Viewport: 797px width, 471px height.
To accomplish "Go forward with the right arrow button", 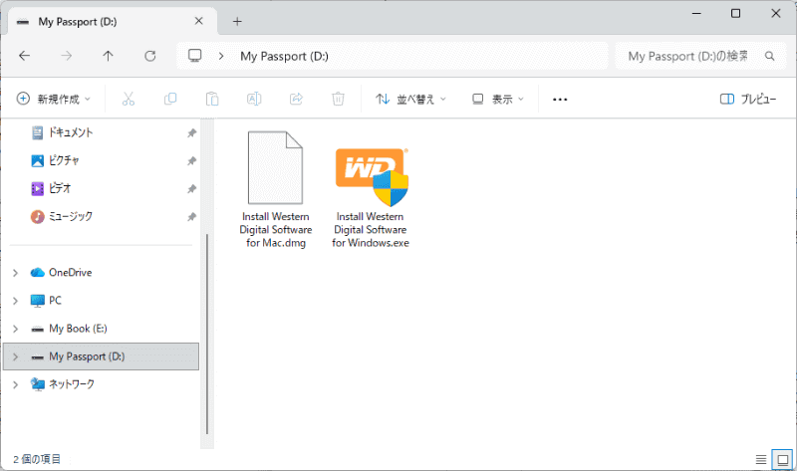I will (67, 56).
